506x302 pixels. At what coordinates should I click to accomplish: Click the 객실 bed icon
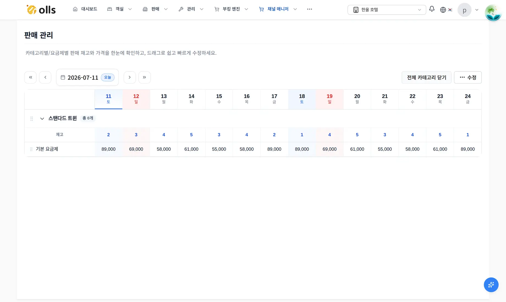(x=109, y=9)
